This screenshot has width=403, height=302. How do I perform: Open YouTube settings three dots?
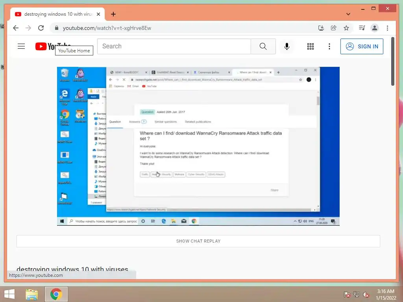[x=329, y=46]
